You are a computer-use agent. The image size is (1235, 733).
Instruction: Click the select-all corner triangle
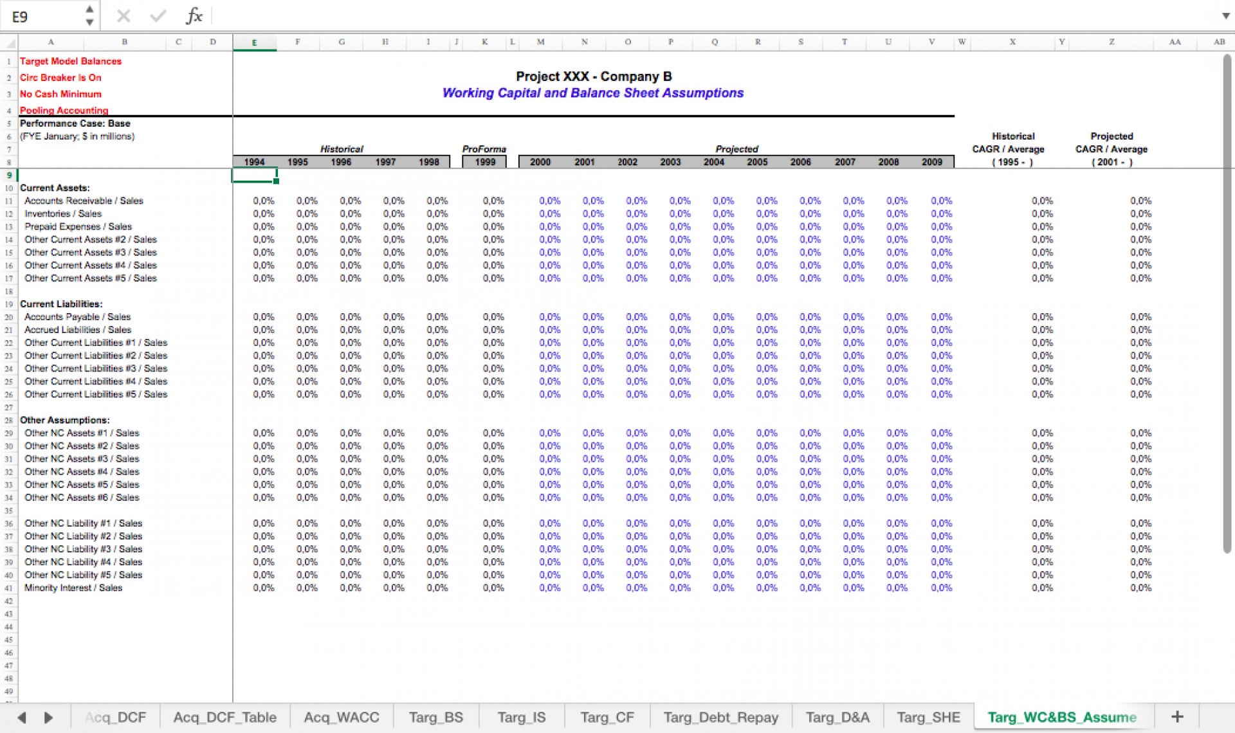(x=10, y=42)
